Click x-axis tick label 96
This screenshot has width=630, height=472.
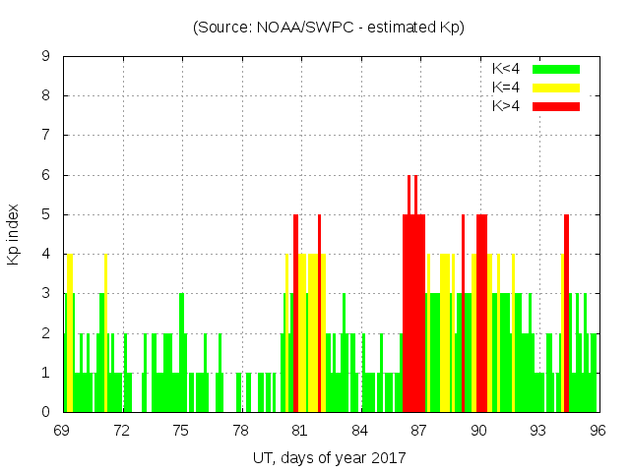coord(597,431)
